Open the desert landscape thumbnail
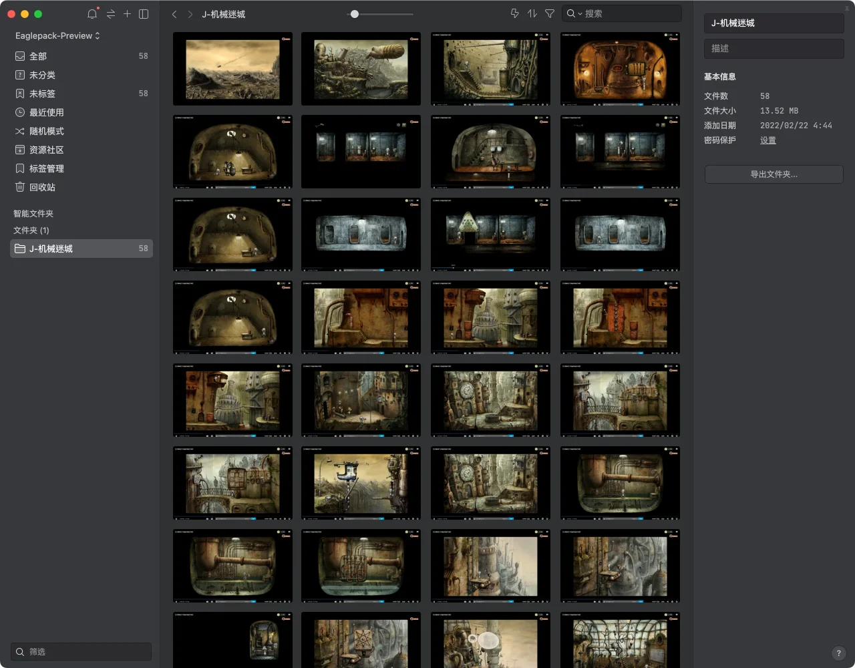The image size is (855, 668). pos(232,69)
